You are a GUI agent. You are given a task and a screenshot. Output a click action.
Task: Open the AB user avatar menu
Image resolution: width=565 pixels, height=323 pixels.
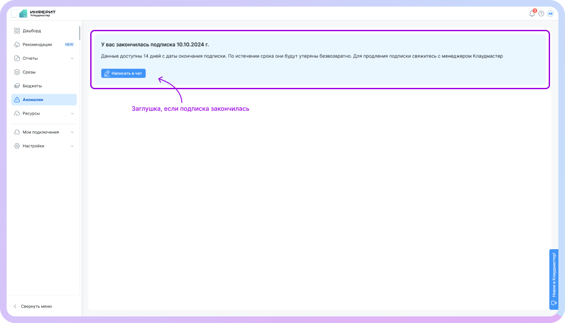click(x=550, y=14)
